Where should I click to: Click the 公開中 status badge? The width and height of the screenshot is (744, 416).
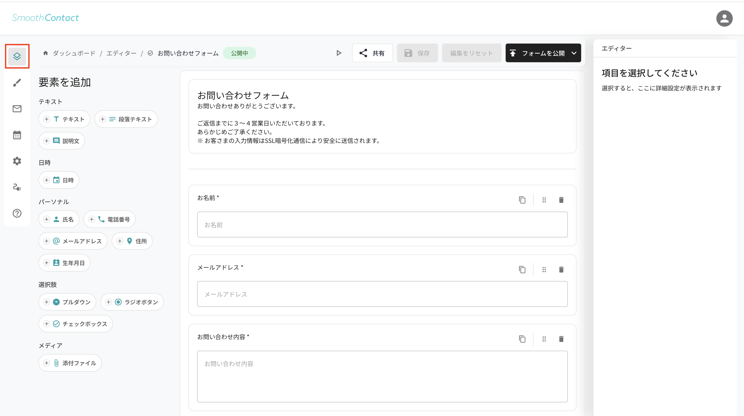(x=239, y=53)
